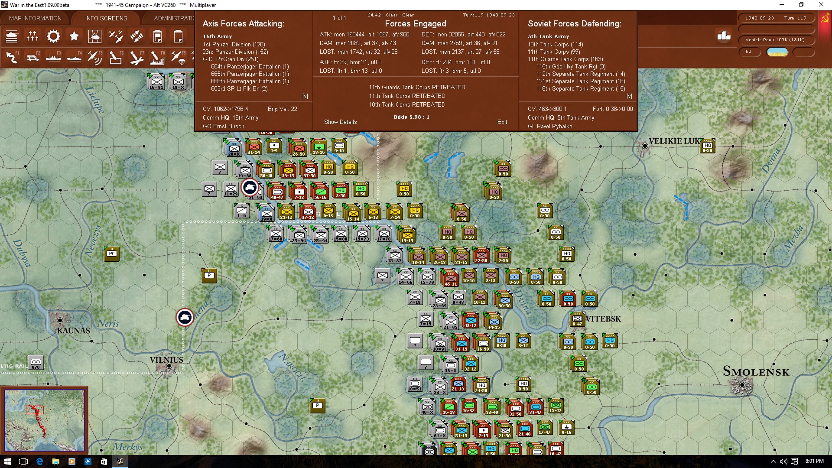Viewport: 832px width, 468px height.
Task: Select the F1 move mode icon
Action: tap(12, 57)
